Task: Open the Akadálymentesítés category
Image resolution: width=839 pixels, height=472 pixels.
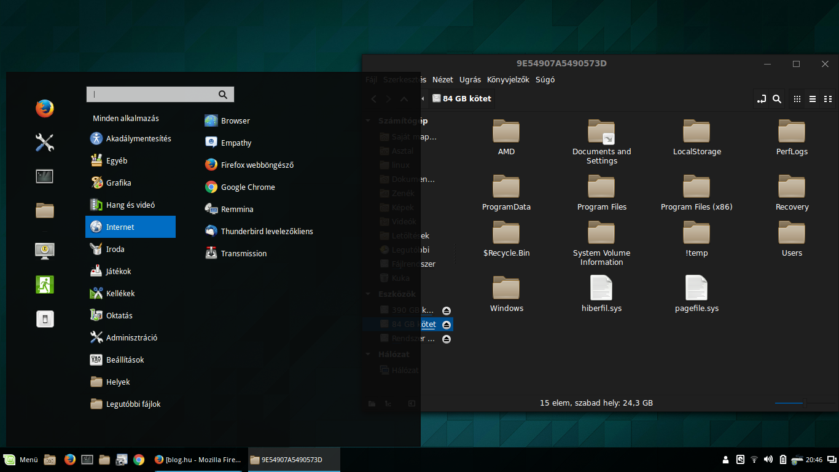Action: tap(130, 138)
